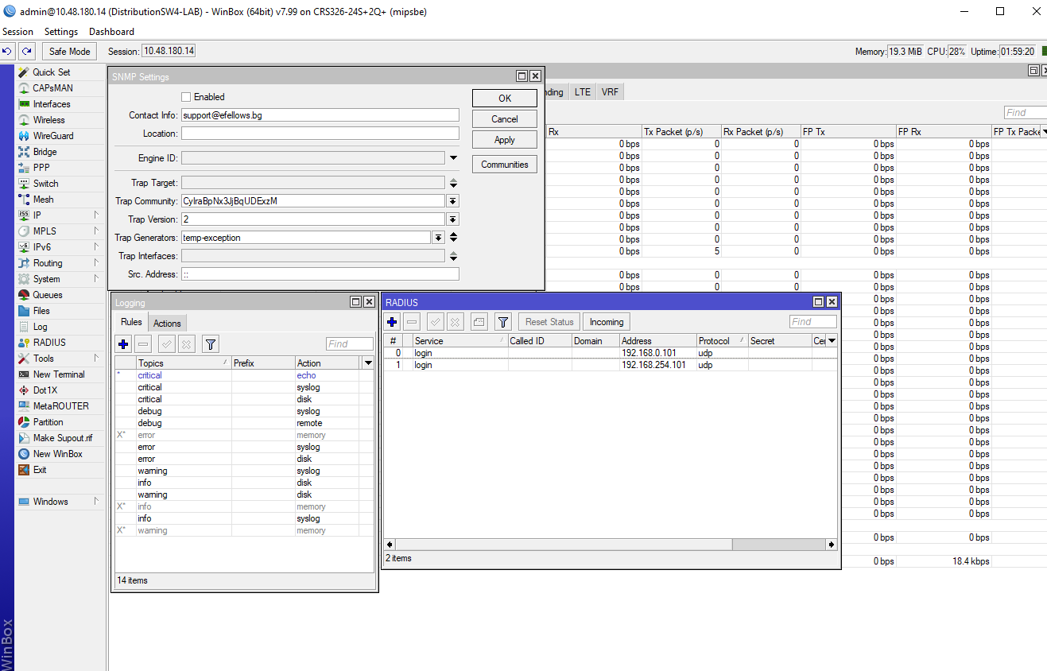This screenshot has width=1047, height=671.
Task: Open New WinBox from the sidebar
Action: 57,454
